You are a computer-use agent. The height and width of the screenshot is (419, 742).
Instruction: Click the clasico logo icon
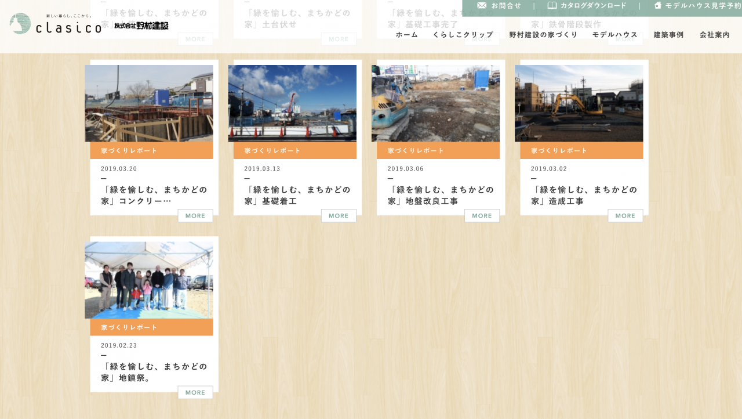20,24
